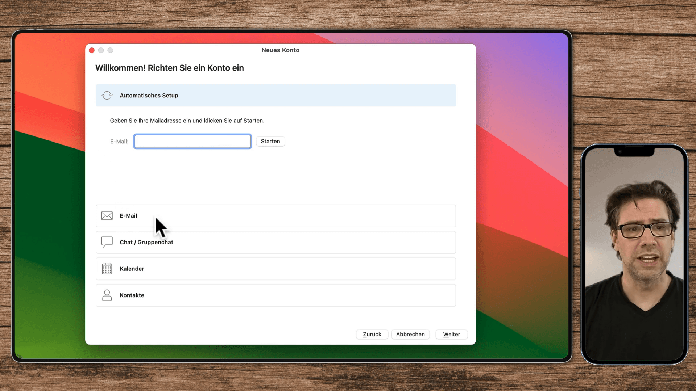The width and height of the screenshot is (696, 391).
Task: Click the sync arrows icon in Automatisches Setup
Action: [107, 95]
